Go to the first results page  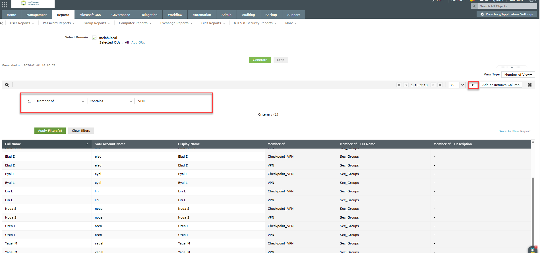(399, 85)
